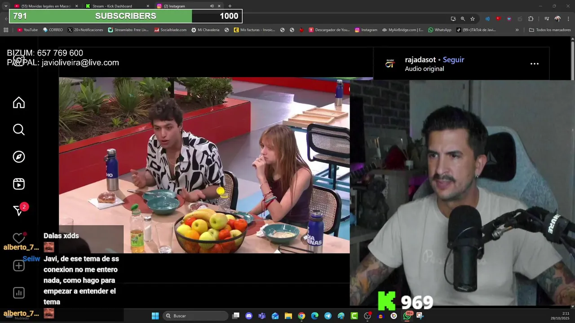This screenshot has height=323, width=575.
Task: Open the Windows Start button
Action: point(155,316)
